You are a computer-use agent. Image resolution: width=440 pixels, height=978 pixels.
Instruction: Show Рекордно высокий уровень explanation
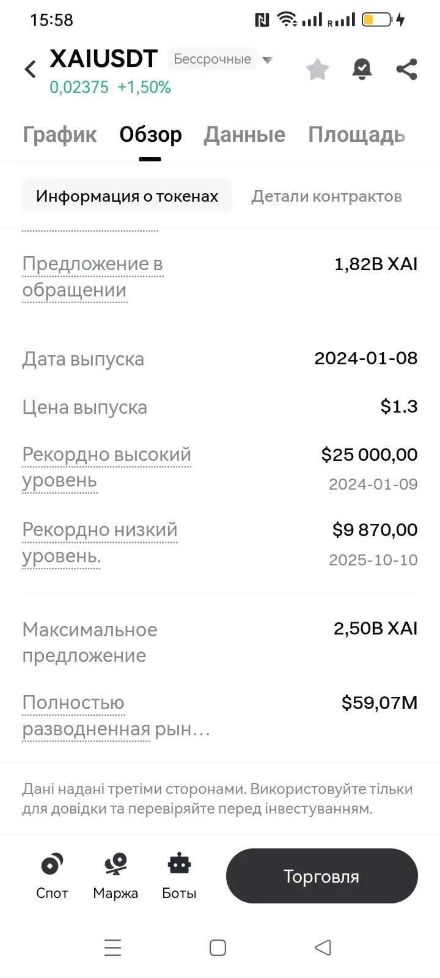[x=107, y=468]
